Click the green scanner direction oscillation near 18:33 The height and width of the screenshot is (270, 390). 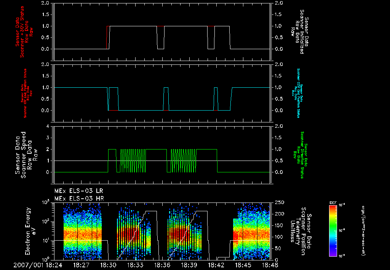click(133, 161)
